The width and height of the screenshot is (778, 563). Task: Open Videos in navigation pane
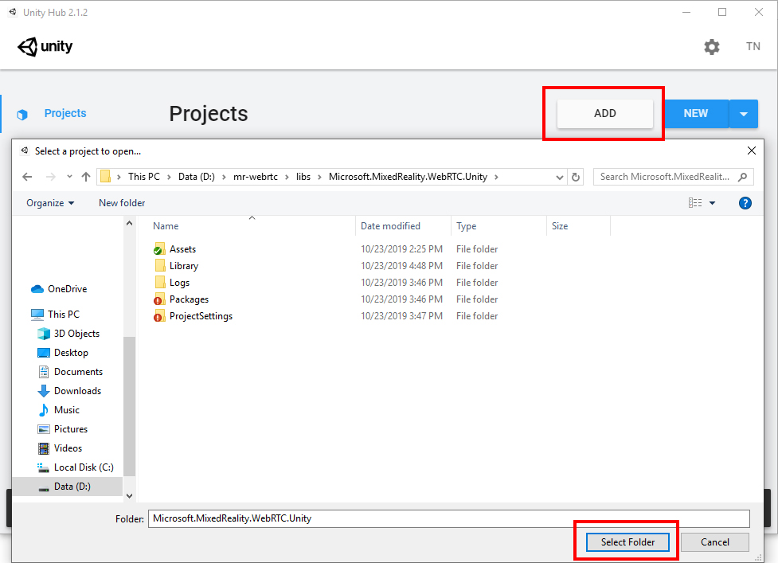60,448
